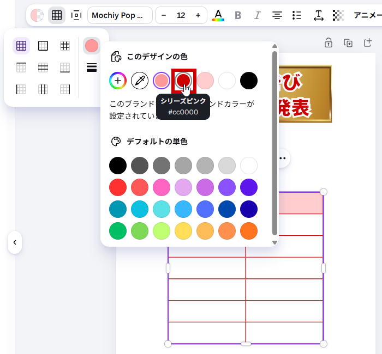Image resolution: width=382 pixels, height=354 pixels.
Task: Increase font size with plus button
Action: 198,15
